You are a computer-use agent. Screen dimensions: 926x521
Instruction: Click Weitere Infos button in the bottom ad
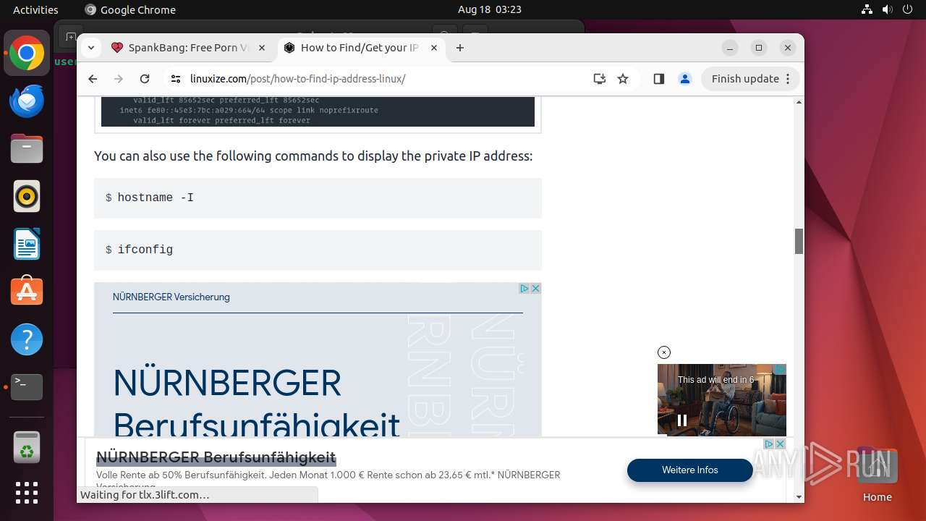click(690, 470)
